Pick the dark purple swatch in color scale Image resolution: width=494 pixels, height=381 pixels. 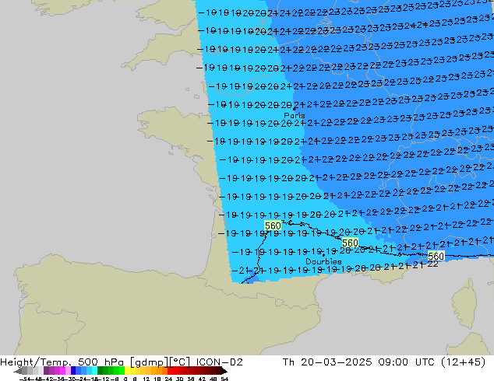coord(46,371)
